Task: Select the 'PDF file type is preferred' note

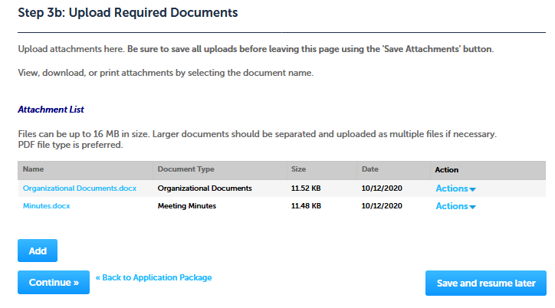Action: coord(71,145)
